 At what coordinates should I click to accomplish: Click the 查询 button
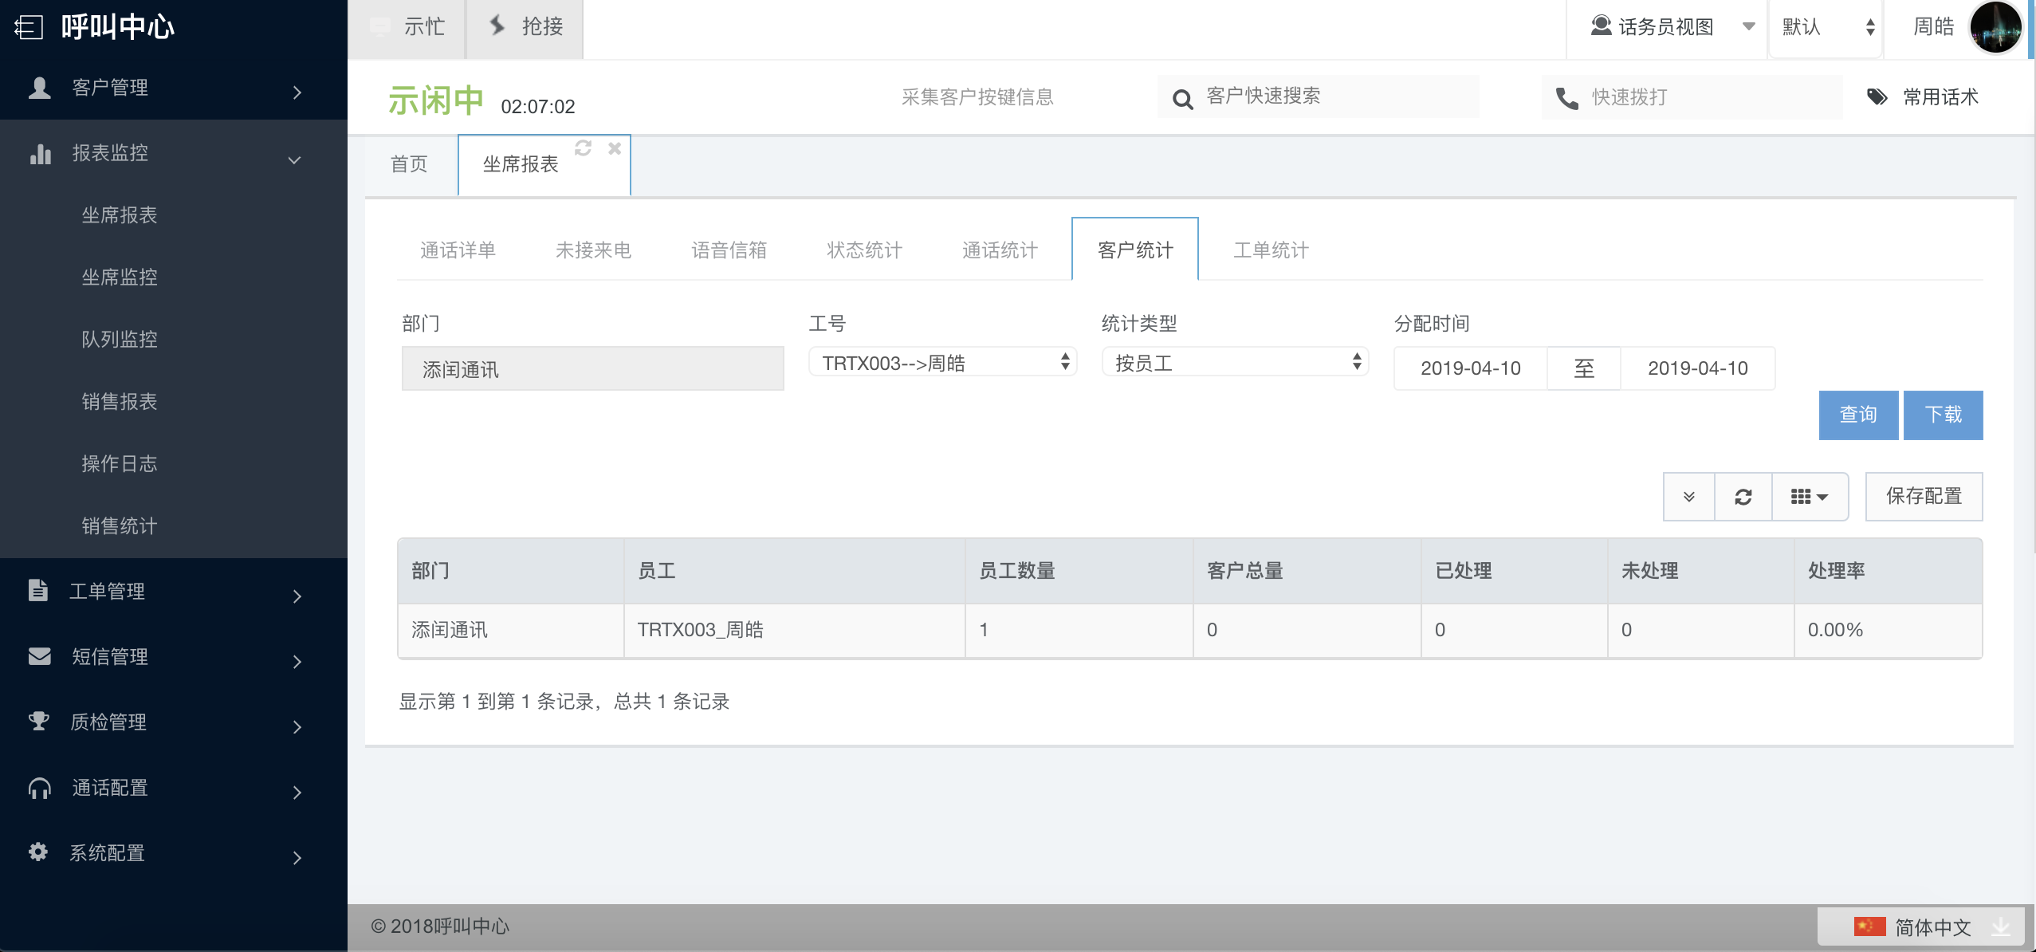pyautogui.click(x=1857, y=415)
